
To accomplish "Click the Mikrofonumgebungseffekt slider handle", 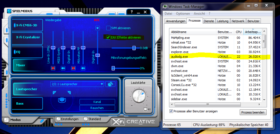I will 113,68.
